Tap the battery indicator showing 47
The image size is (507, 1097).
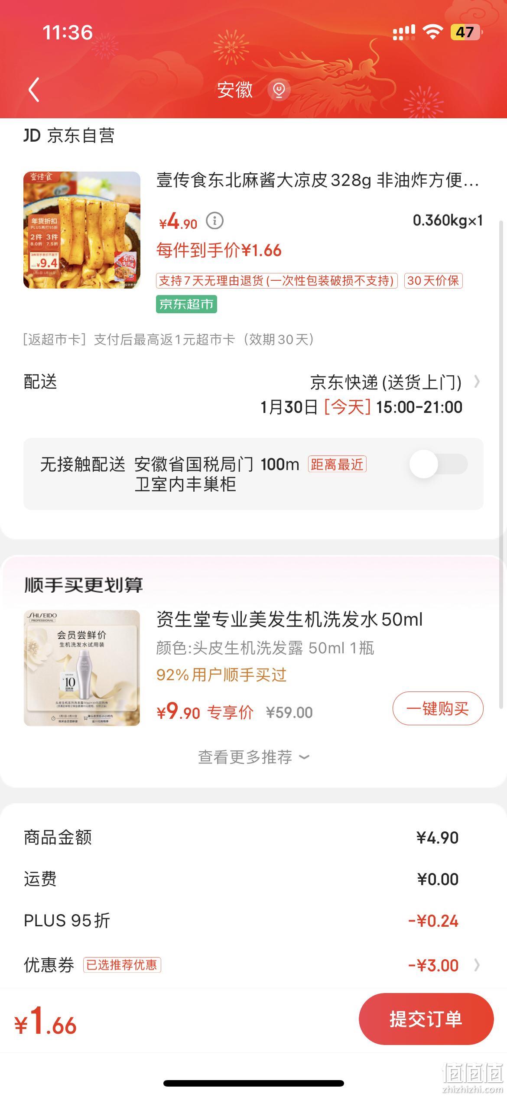coord(466,32)
